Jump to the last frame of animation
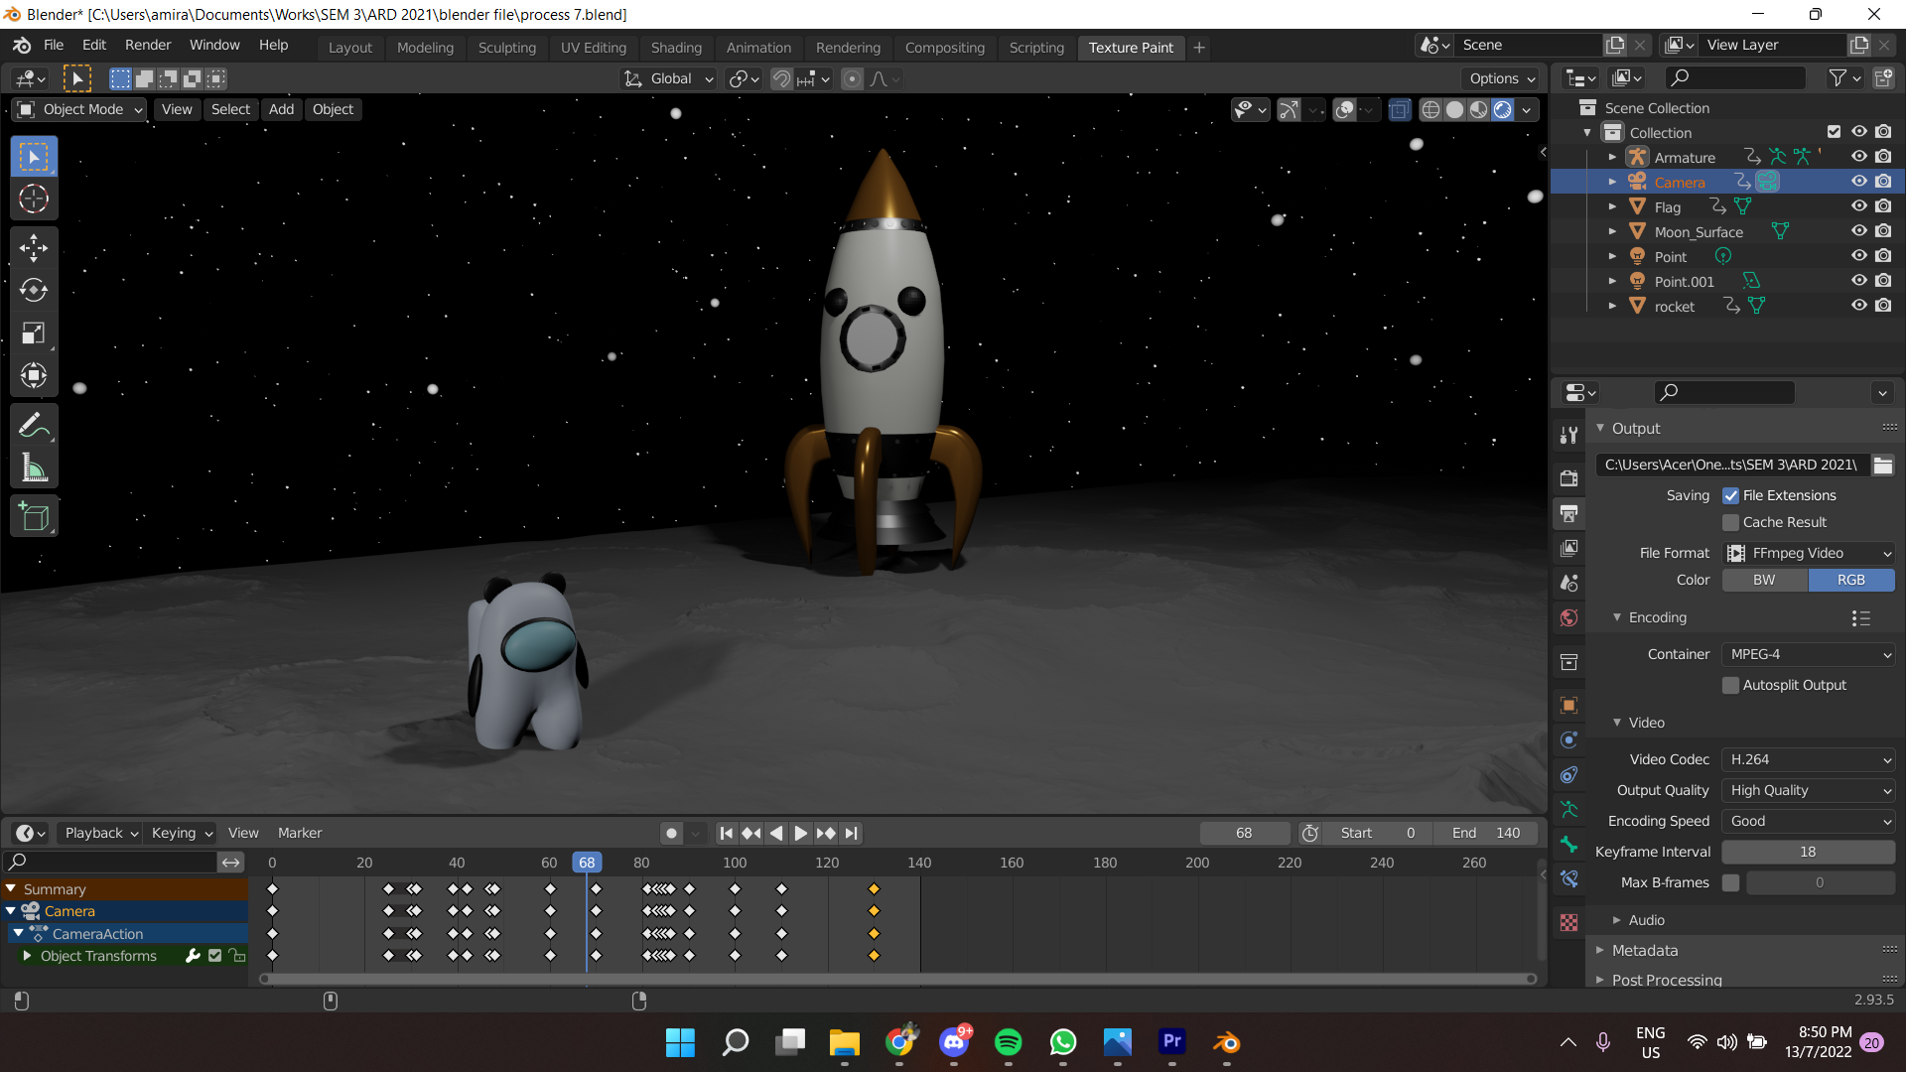Viewport: 1906px width, 1072px height. [851, 833]
